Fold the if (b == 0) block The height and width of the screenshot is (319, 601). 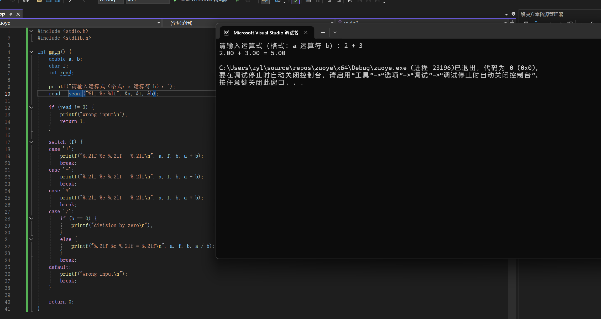pyautogui.click(x=32, y=218)
